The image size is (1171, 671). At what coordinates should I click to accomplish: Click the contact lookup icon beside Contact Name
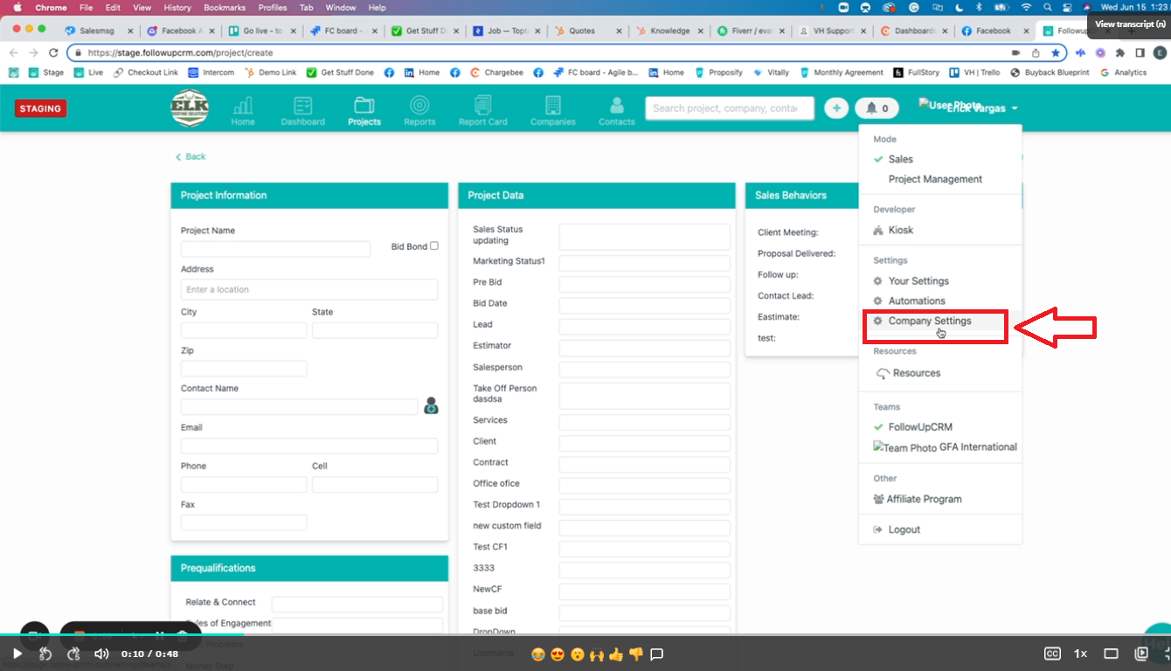(431, 405)
